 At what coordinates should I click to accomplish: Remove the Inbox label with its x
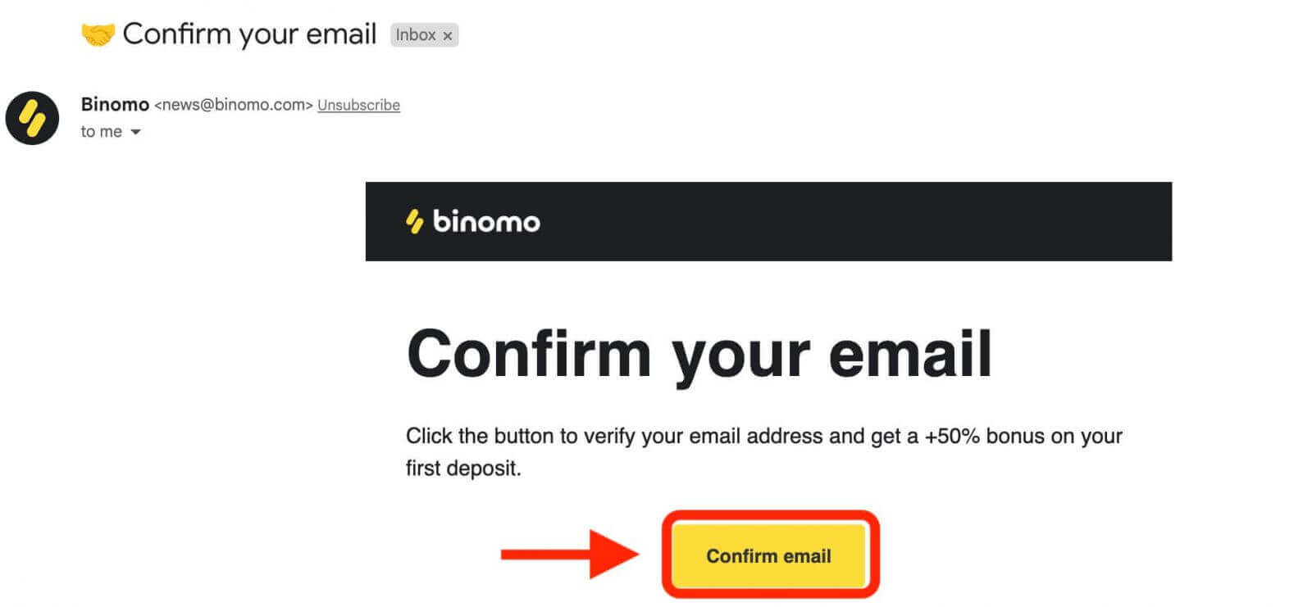[448, 36]
